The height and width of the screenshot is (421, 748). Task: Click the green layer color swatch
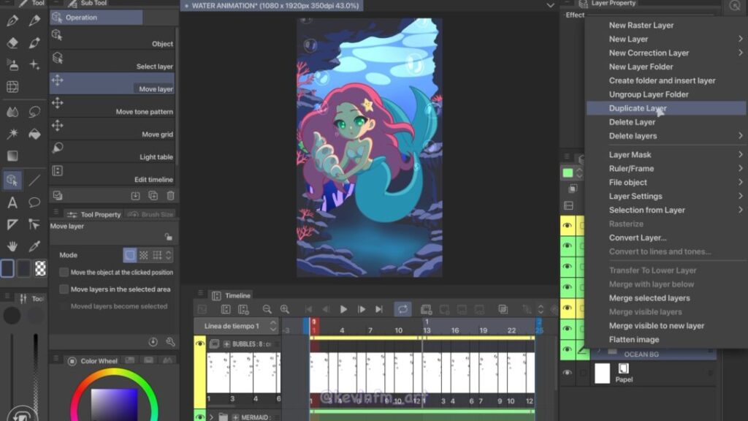pyautogui.click(x=568, y=172)
